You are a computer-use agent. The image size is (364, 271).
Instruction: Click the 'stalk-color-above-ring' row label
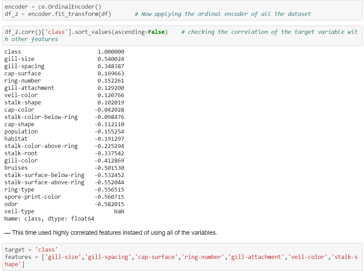[x=41, y=146]
